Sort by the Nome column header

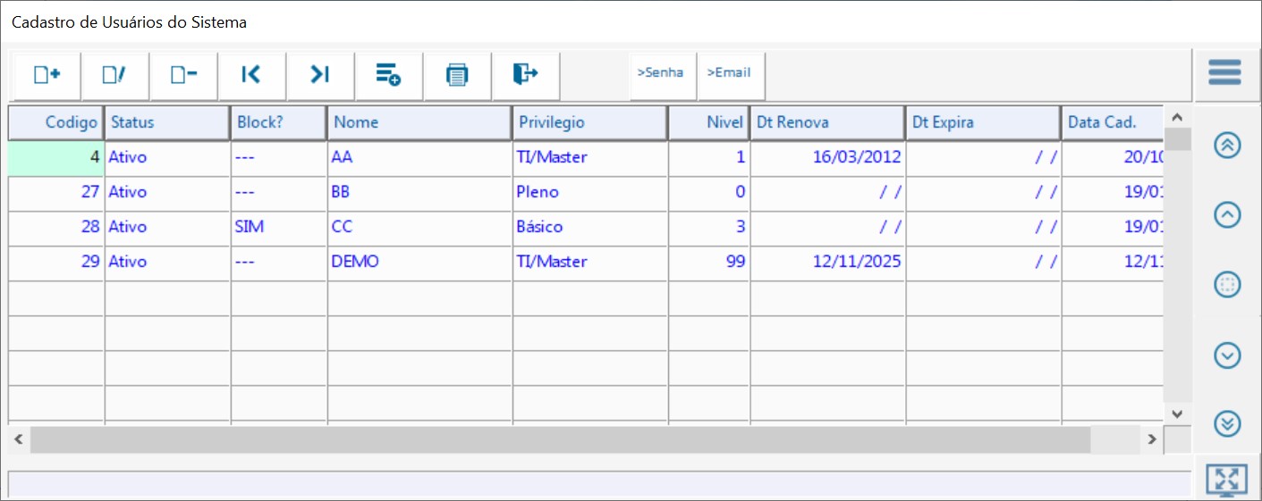pos(419,123)
